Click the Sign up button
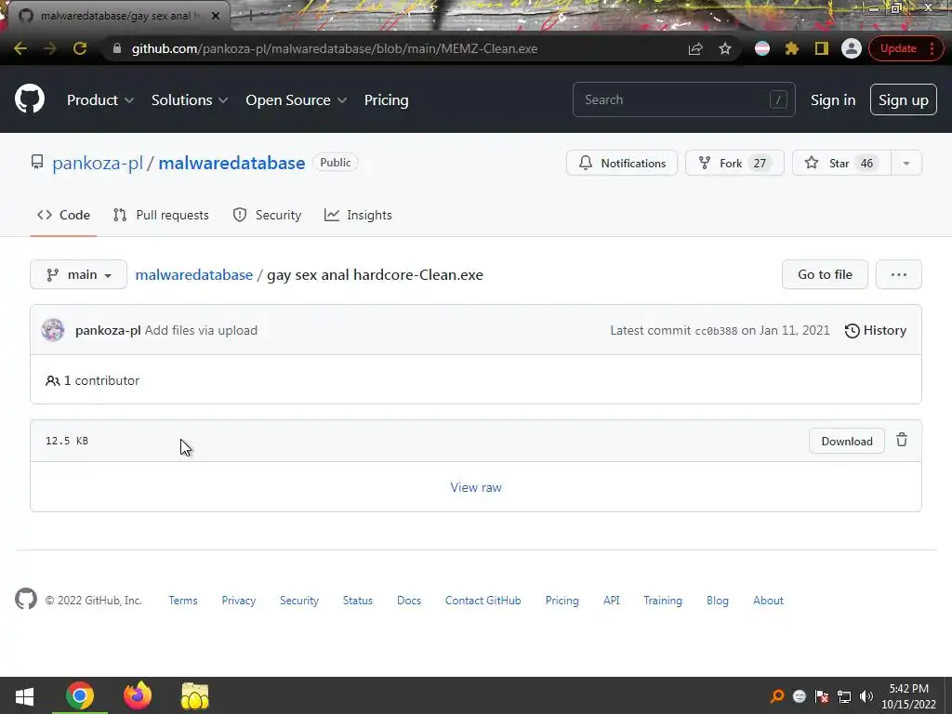This screenshot has width=952, height=714. (904, 99)
